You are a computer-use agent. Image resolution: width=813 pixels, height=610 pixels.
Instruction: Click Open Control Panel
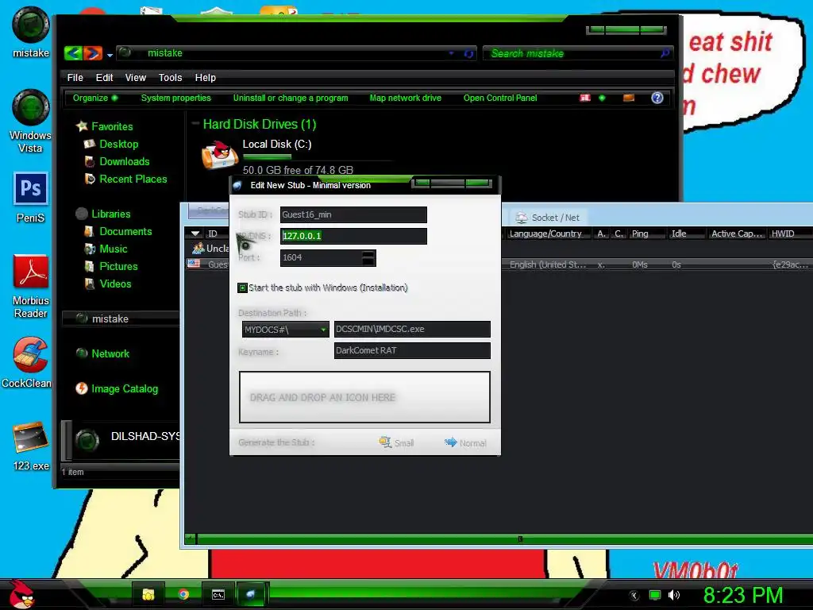coord(500,98)
